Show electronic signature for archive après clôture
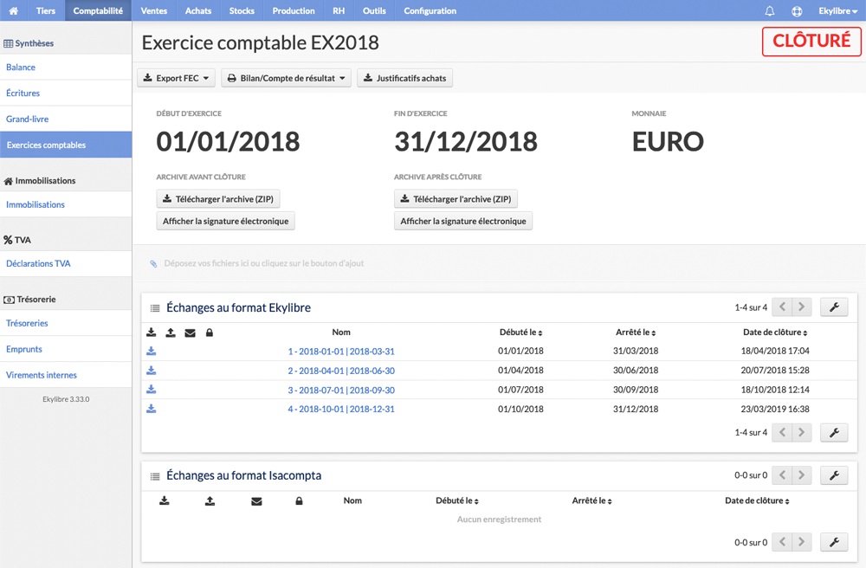Screen dimensions: 866x568 [462, 221]
